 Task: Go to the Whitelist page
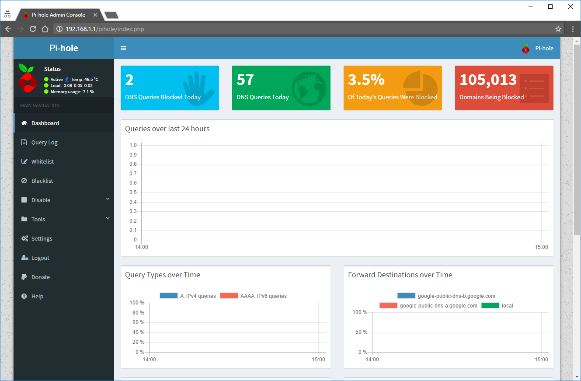point(64,161)
